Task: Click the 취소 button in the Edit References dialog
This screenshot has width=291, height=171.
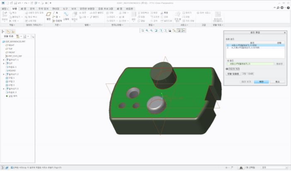Action: coord(277,82)
